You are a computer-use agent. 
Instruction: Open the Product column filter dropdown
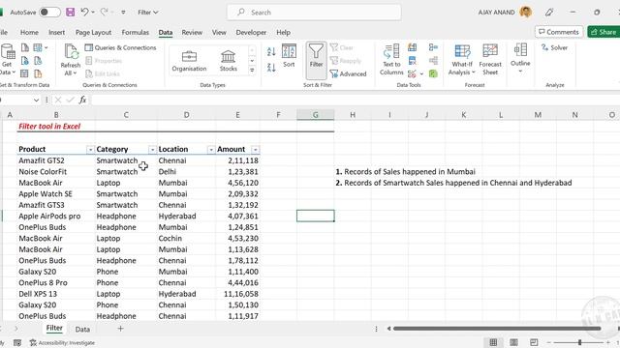90,150
